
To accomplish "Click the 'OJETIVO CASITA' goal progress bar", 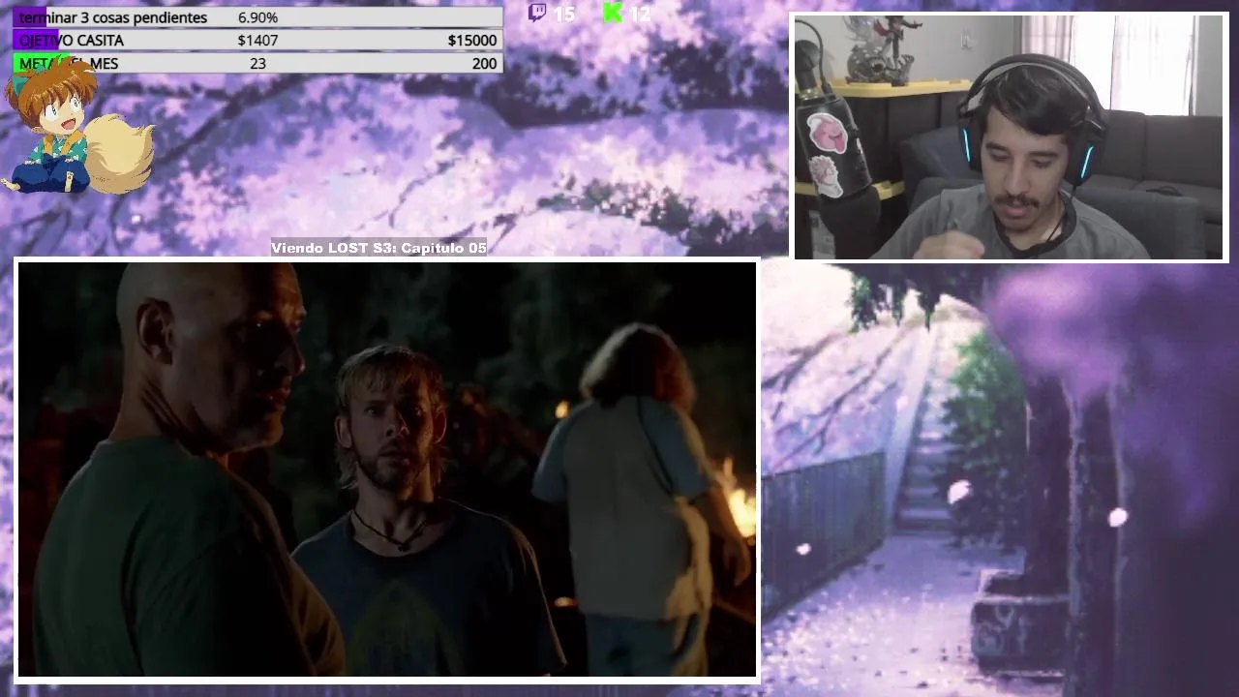I will click(x=257, y=40).
